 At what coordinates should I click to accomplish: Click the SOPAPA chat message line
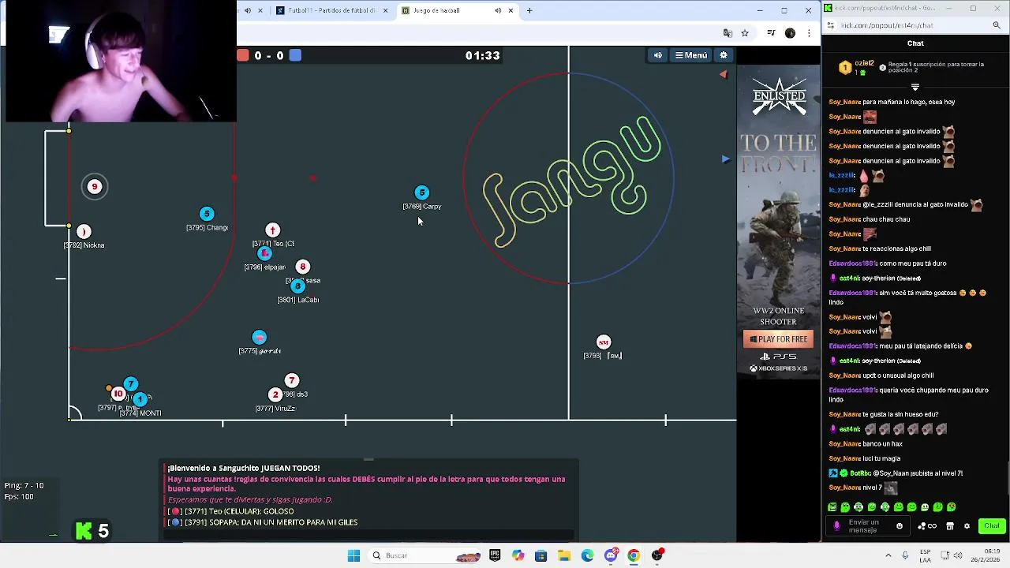[264, 522]
